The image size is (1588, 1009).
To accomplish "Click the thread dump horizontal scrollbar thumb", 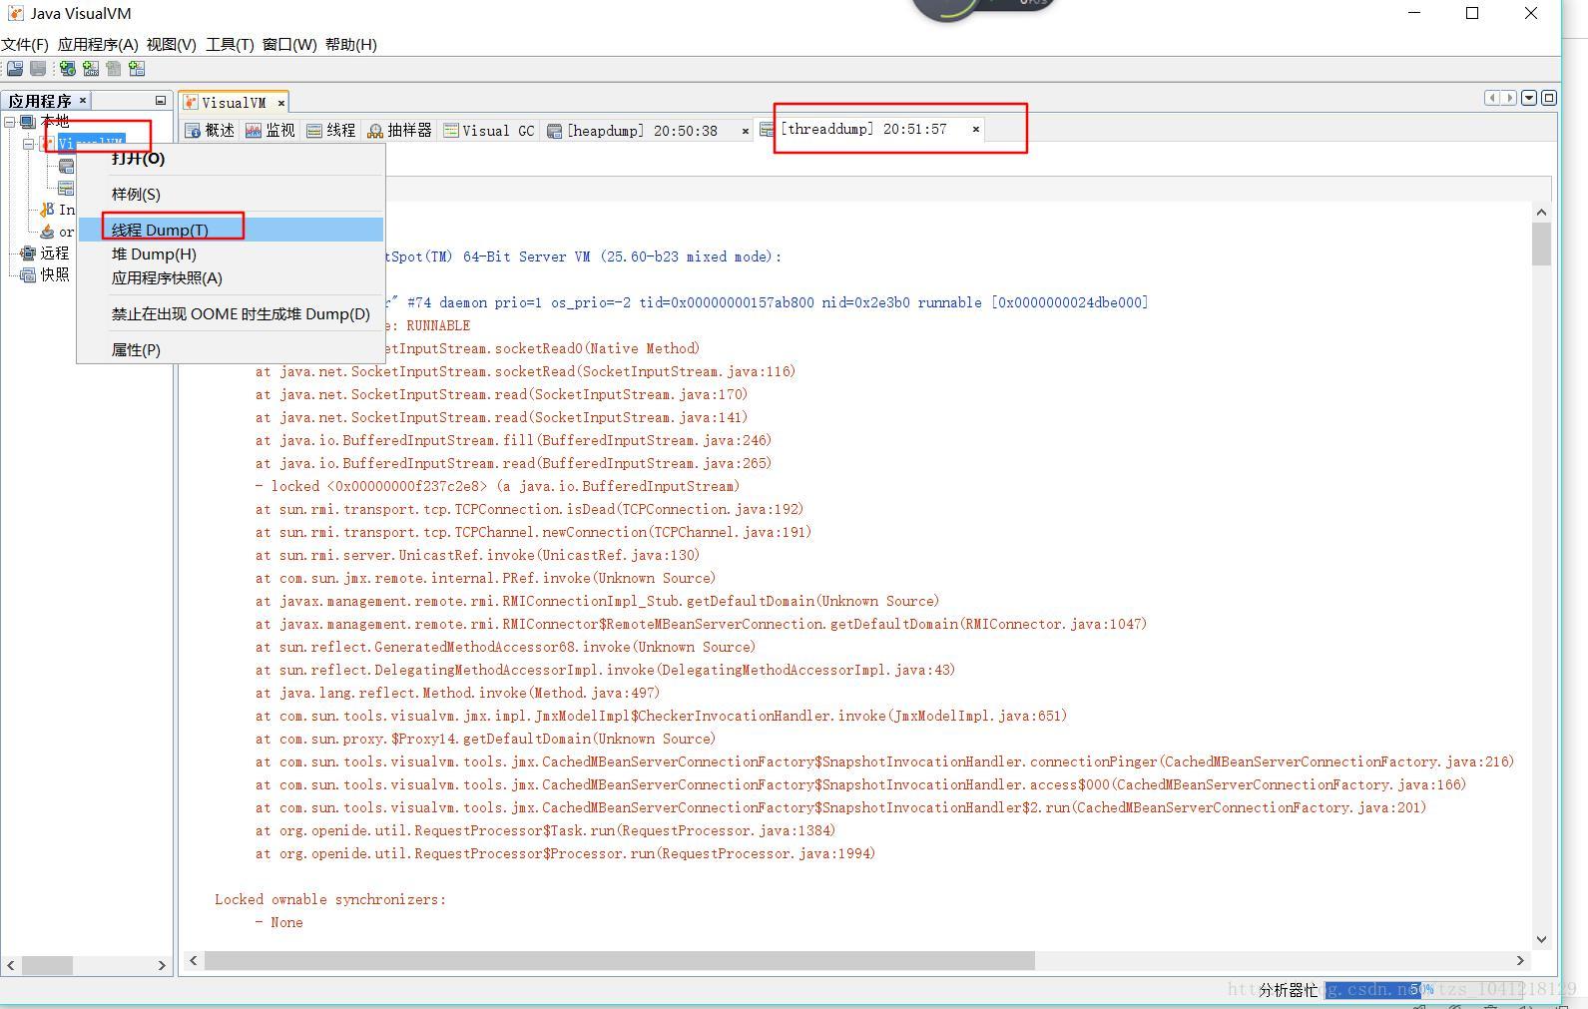I will (619, 960).
